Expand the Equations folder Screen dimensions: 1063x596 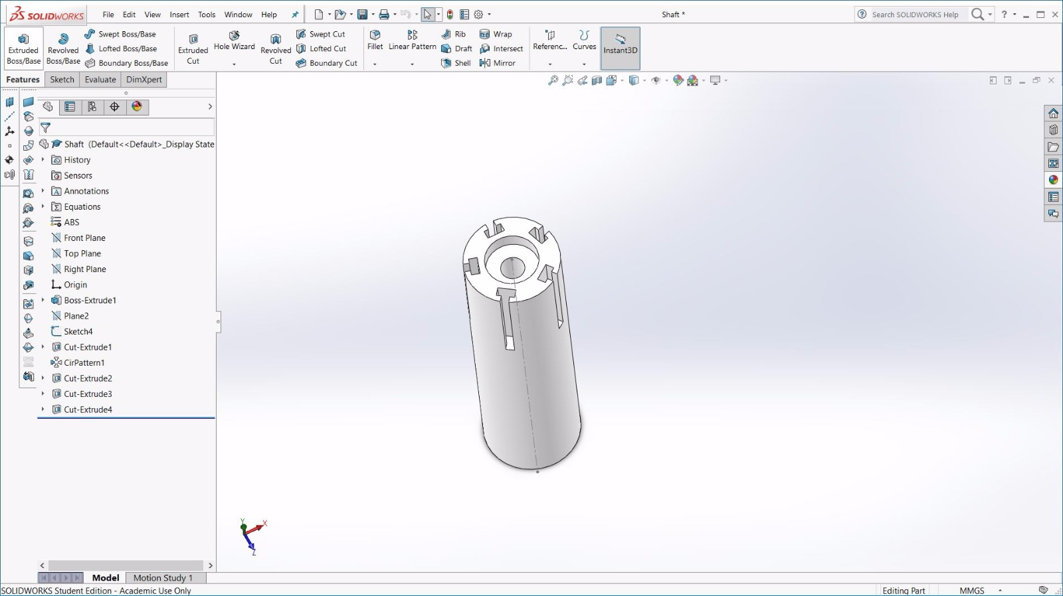pyautogui.click(x=43, y=207)
